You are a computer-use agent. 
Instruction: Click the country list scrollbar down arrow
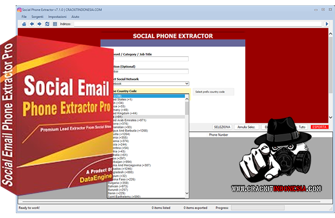[187, 194]
